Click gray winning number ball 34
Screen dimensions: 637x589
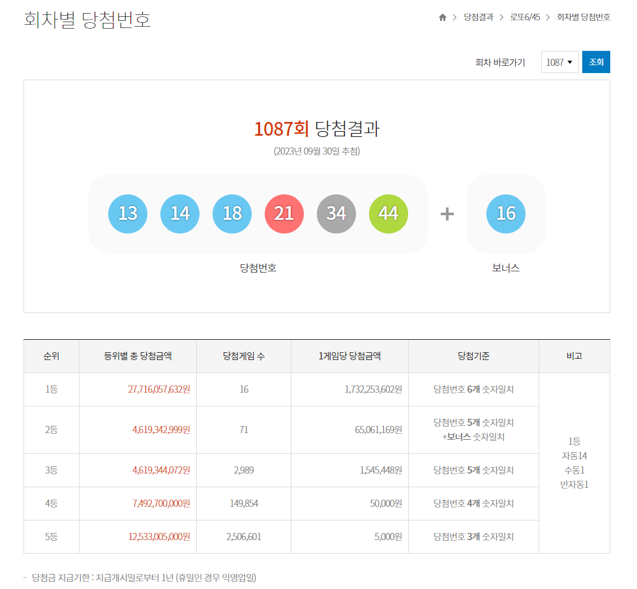(x=336, y=214)
